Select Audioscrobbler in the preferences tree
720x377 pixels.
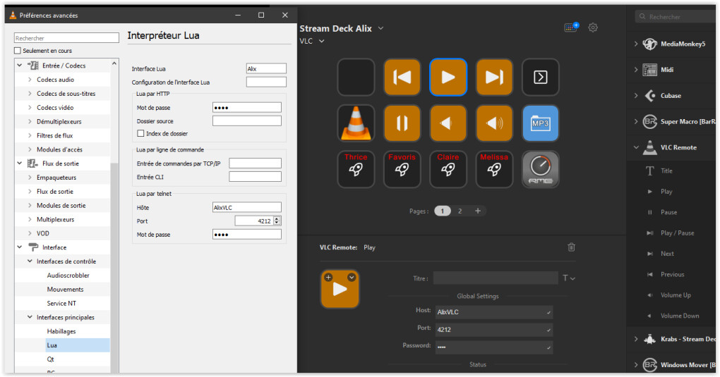point(68,276)
